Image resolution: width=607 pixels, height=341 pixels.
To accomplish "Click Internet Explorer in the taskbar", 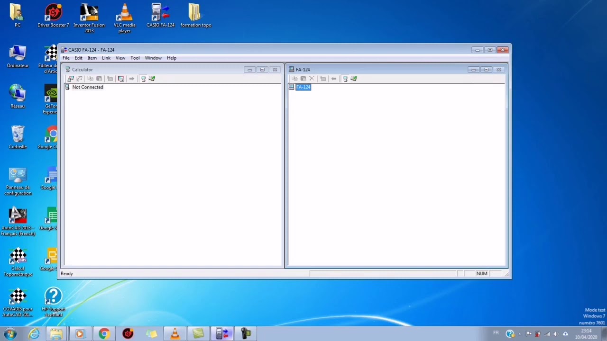I will tap(34, 333).
